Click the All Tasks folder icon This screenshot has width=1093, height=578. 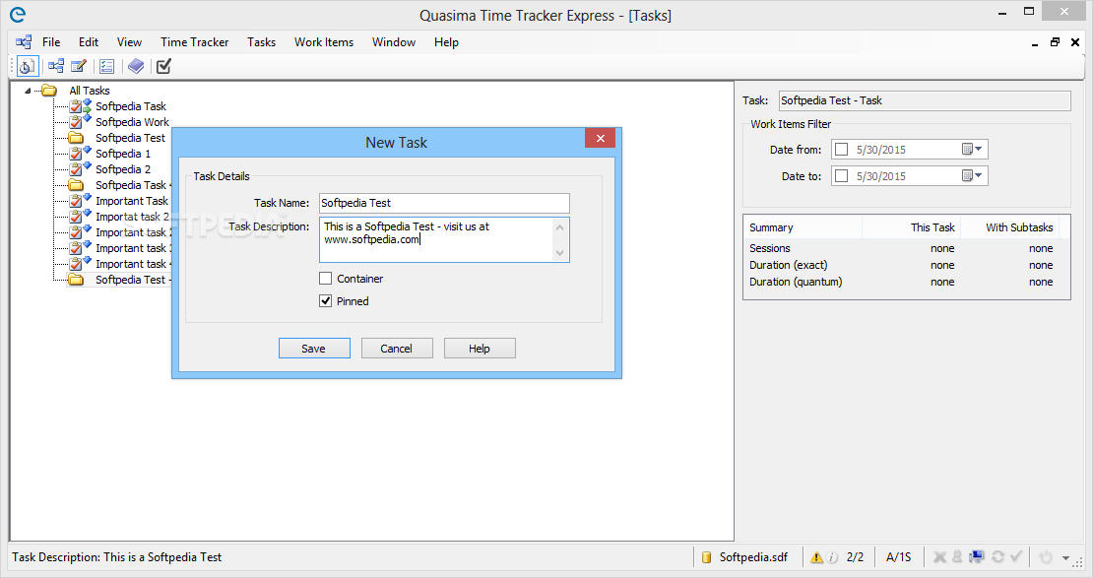[x=49, y=90]
